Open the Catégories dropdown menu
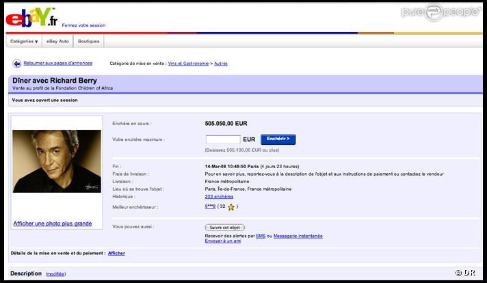Viewport: 487px width, 283px height. [x=24, y=41]
